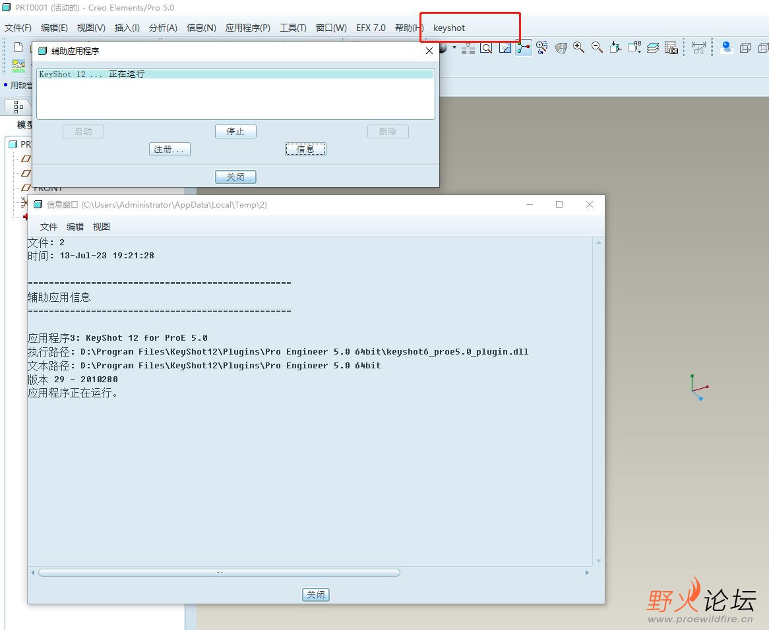The height and width of the screenshot is (630, 769).
Task: Open the saved view list (AB) icon
Action: (x=634, y=47)
